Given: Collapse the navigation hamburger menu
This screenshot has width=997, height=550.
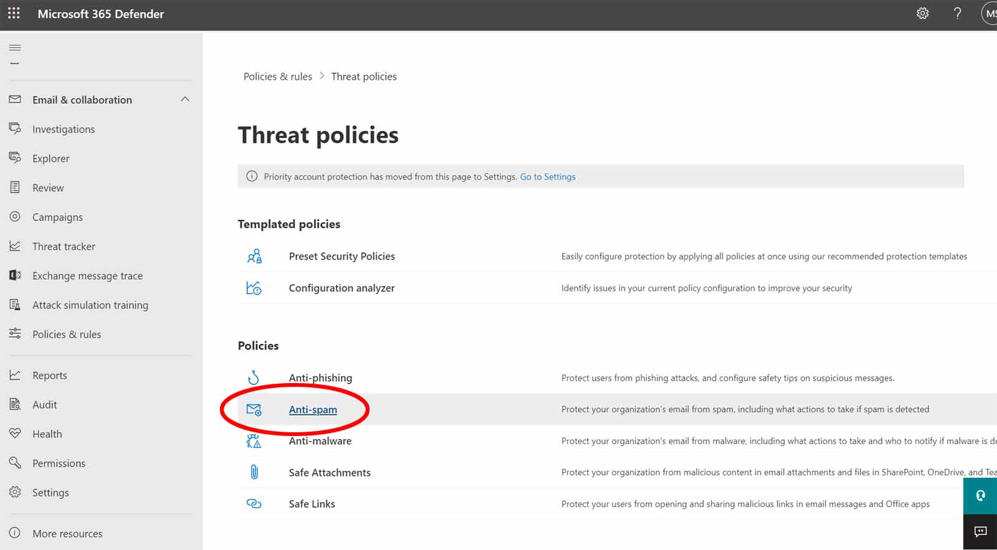Looking at the screenshot, I should pos(15,47).
